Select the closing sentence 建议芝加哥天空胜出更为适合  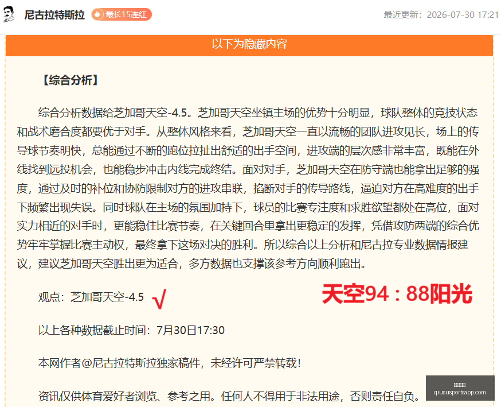pos(108,263)
